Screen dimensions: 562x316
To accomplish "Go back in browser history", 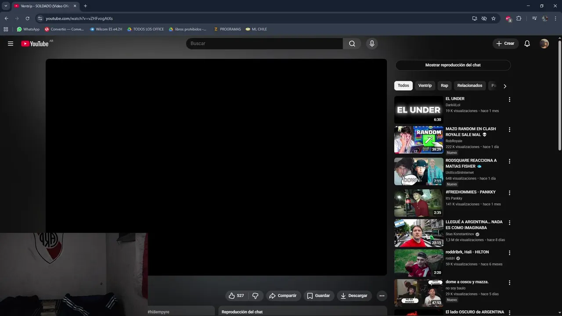I will click(x=6, y=18).
